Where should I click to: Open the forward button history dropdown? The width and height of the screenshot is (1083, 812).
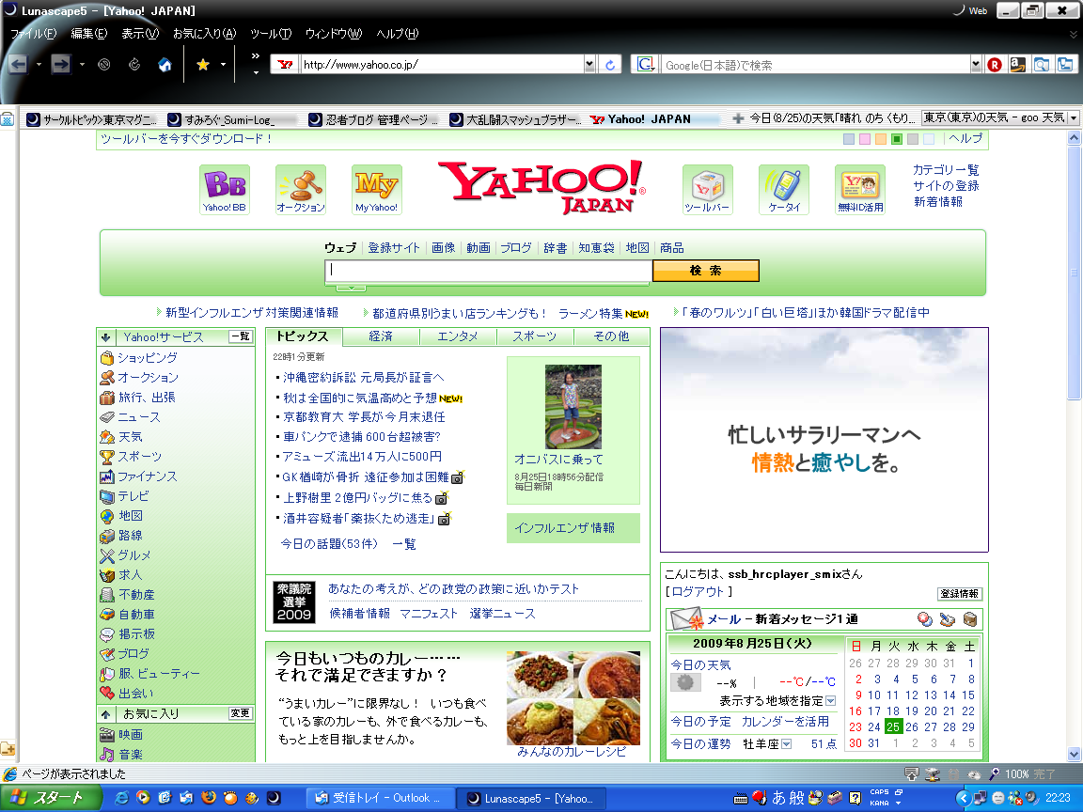click(82, 65)
